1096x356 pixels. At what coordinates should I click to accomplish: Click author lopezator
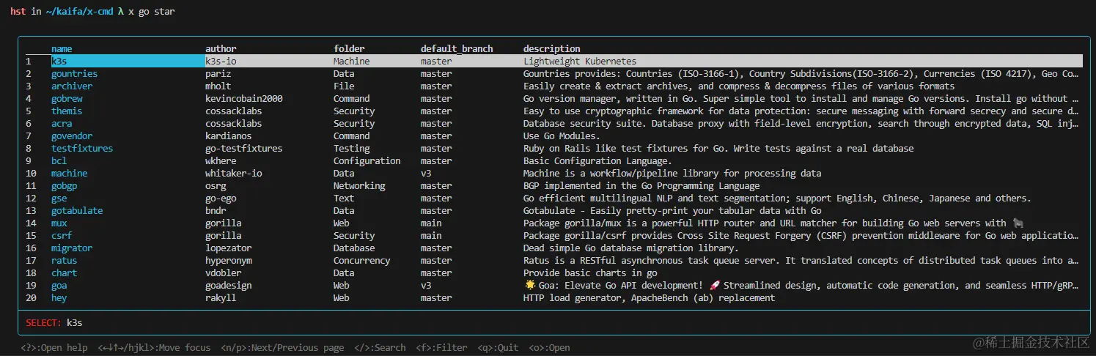click(x=229, y=248)
